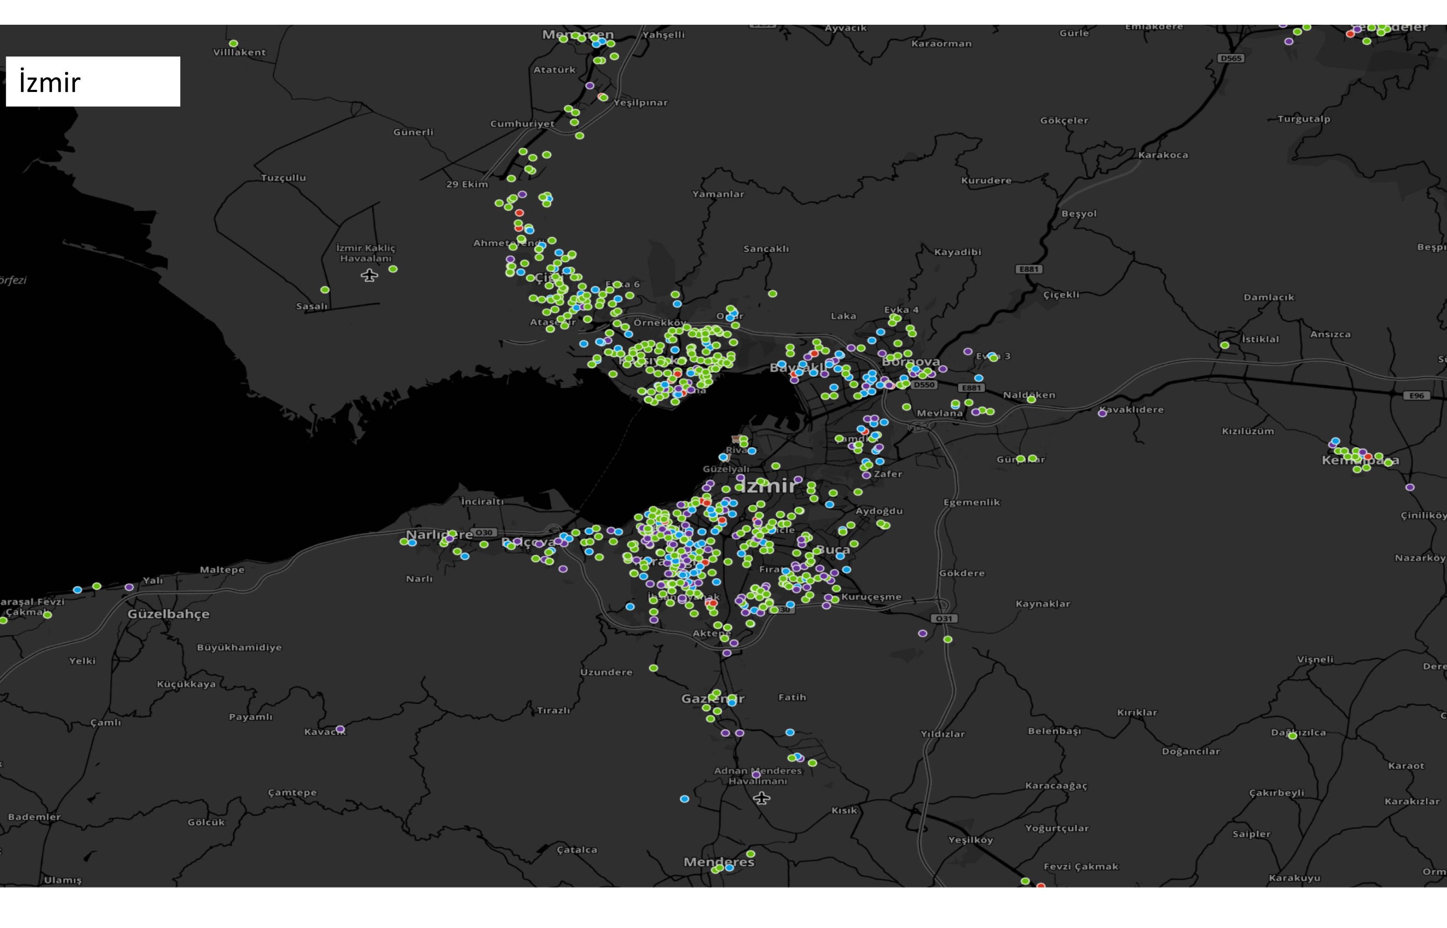Click the İzmir title box

(93, 81)
